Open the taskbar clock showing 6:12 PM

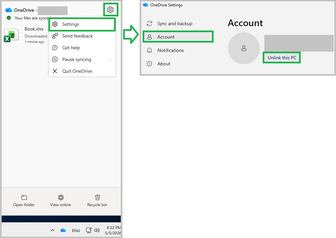(x=113, y=230)
